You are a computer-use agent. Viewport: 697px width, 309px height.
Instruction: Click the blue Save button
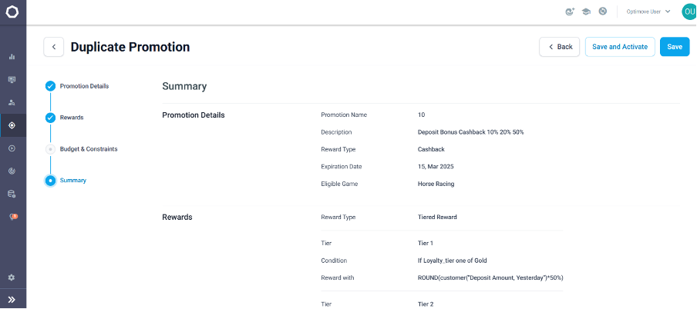pos(675,47)
